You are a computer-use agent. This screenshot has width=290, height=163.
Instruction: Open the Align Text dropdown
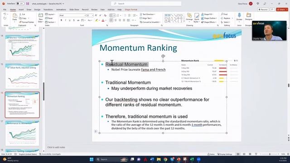pos(146,18)
